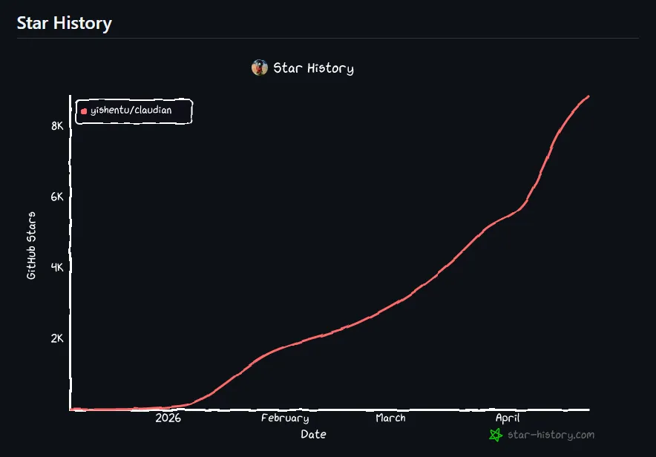Click the red line's start near chart origin

tap(73, 409)
